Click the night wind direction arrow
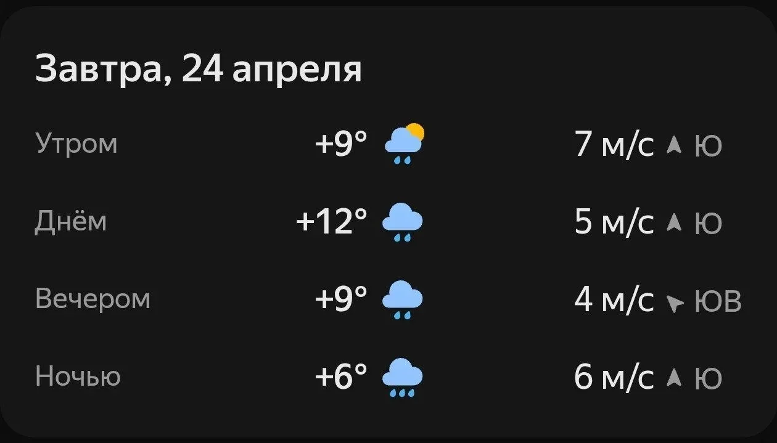Image resolution: width=777 pixels, height=443 pixels. tap(674, 377)
